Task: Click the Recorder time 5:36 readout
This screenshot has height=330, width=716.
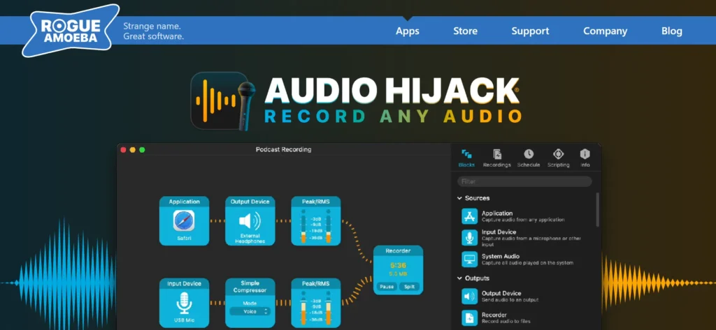Action: pyautogui.click(x=398, y=265)
